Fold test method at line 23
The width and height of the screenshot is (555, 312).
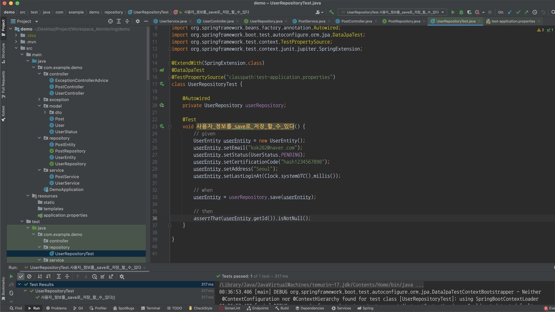click(169, 127)
